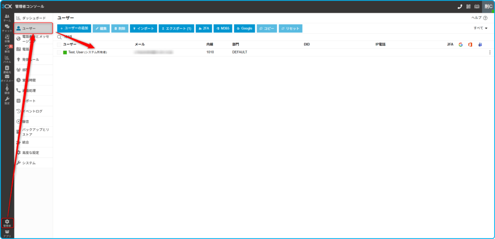Sort by the IP電話 column header
Viewport: 495px width, 239px height.
[x=380, y=44]
